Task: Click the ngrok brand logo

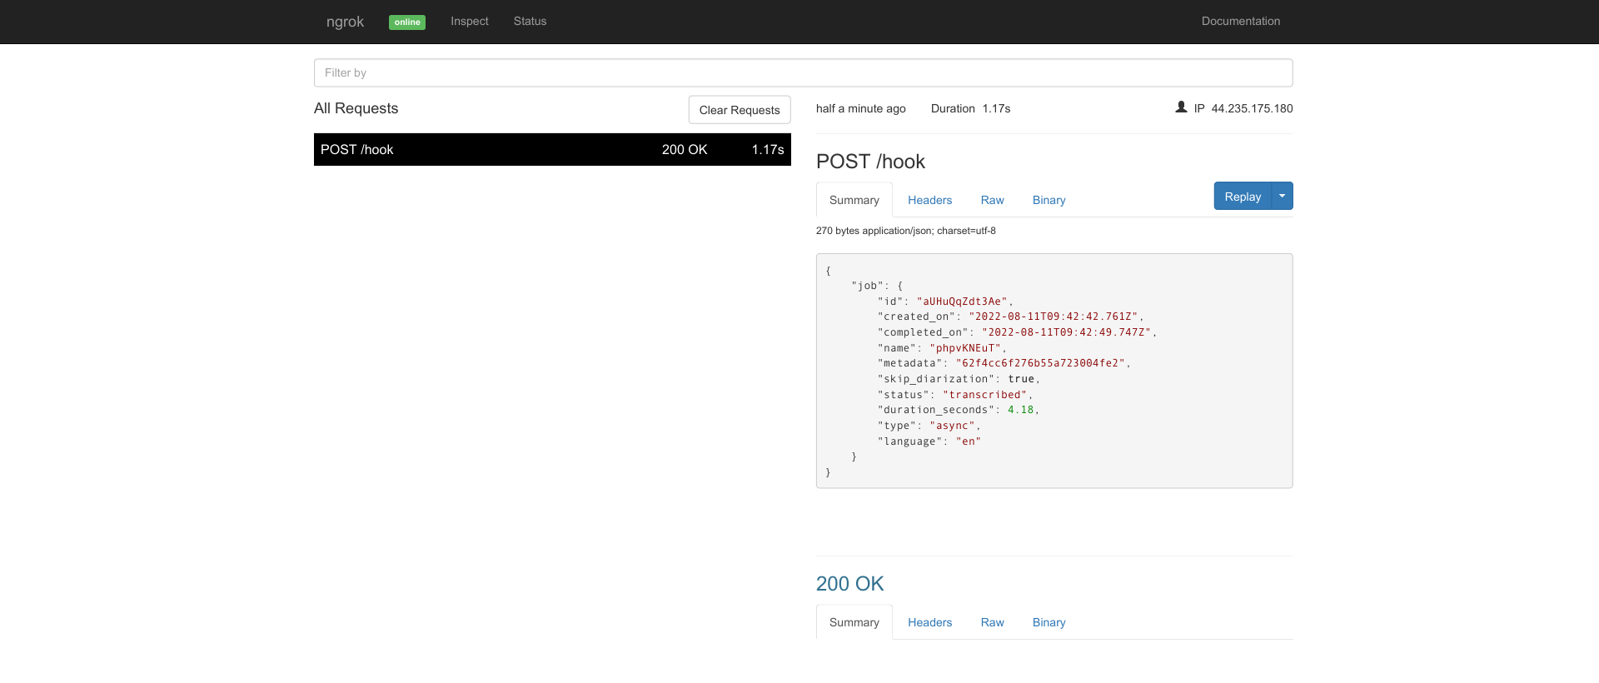Action: tap(345, 22)
